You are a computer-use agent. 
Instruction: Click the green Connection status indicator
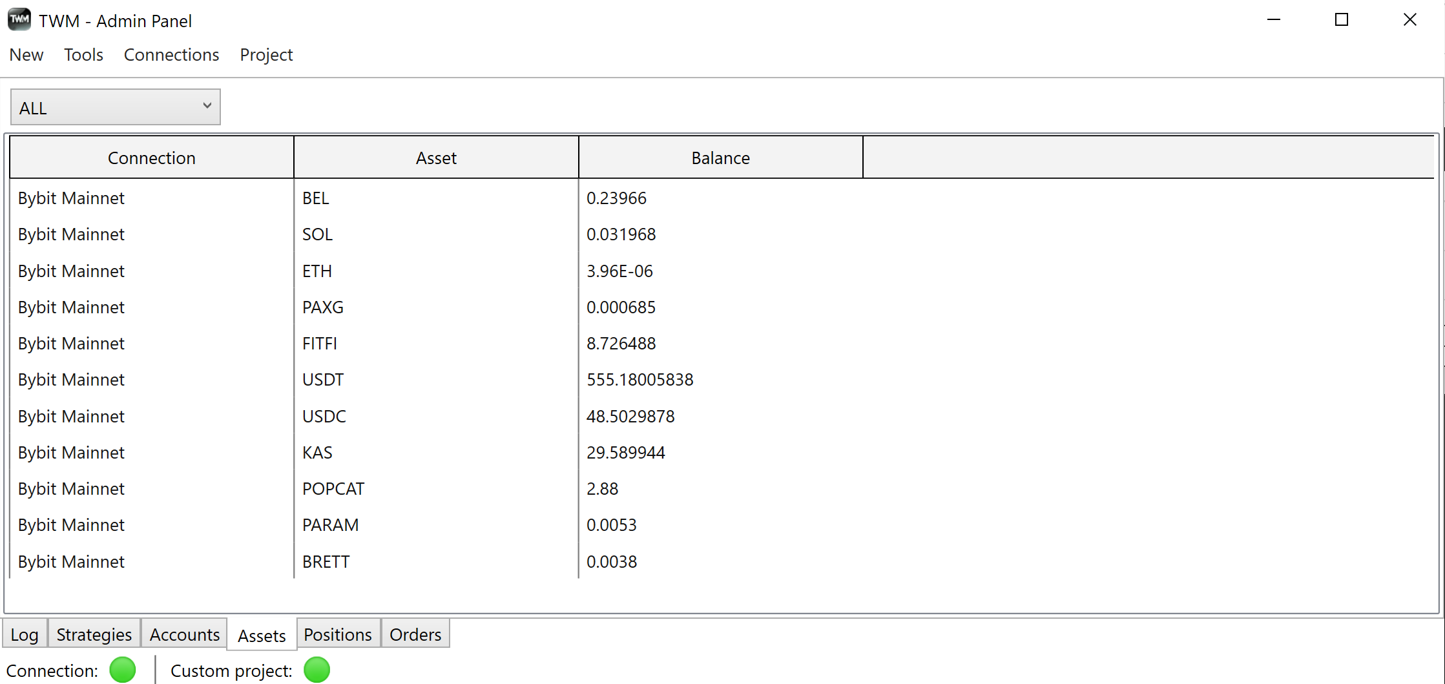point(123,670)
